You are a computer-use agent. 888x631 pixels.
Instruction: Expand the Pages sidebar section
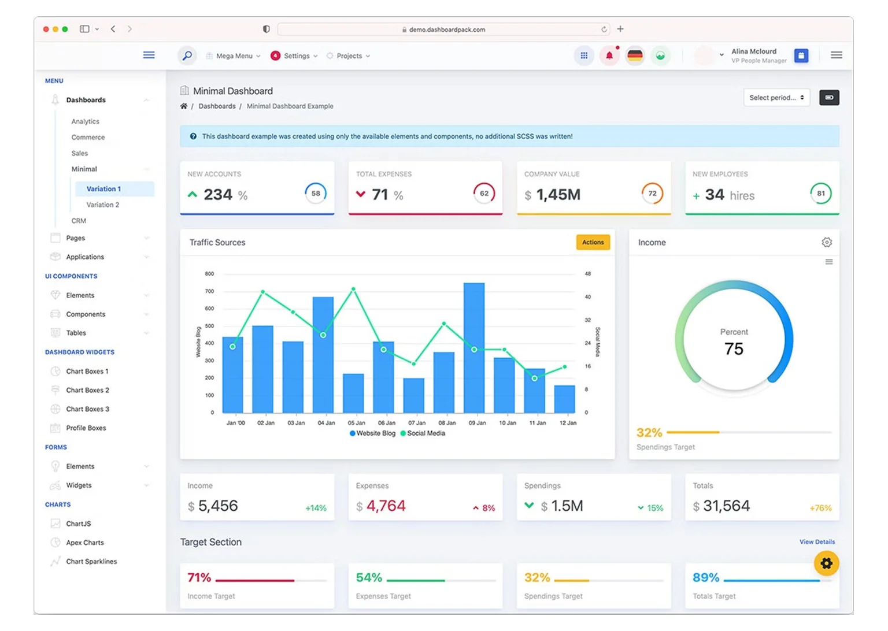(x=75, y=238)
